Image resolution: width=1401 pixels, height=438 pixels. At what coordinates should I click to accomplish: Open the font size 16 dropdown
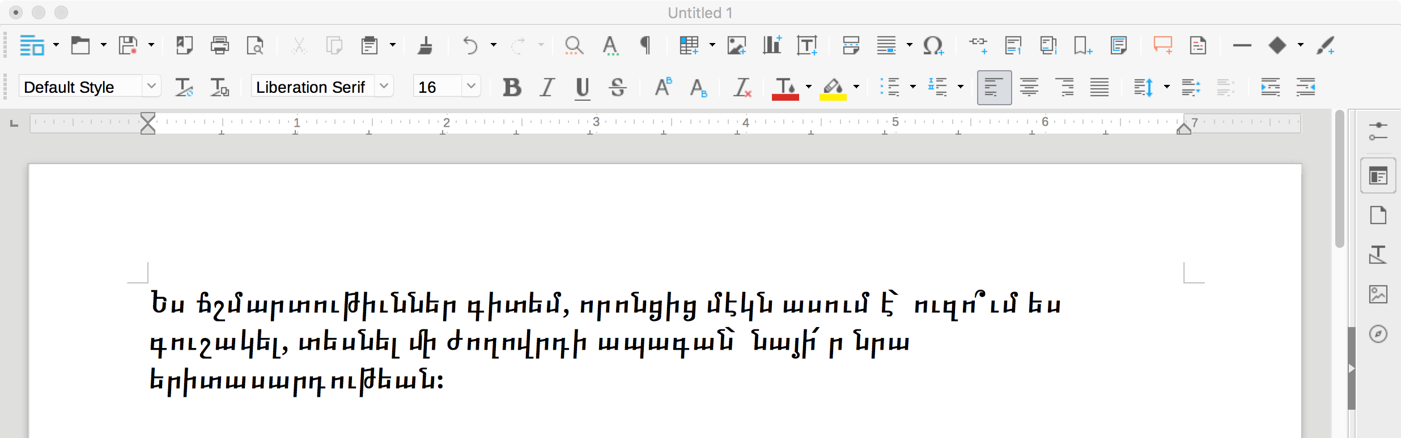click(471, 87)
